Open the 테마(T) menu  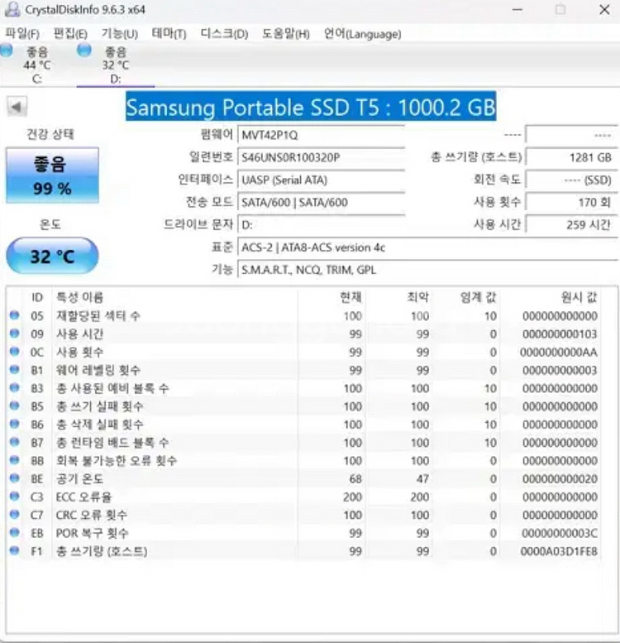(x=169, y=33)
